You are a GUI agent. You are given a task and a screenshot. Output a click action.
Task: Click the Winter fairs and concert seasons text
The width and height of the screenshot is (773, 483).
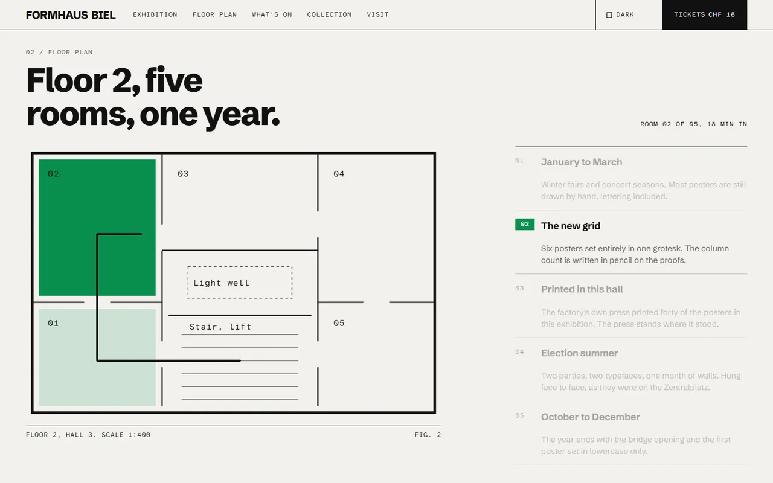click(644, 190)
